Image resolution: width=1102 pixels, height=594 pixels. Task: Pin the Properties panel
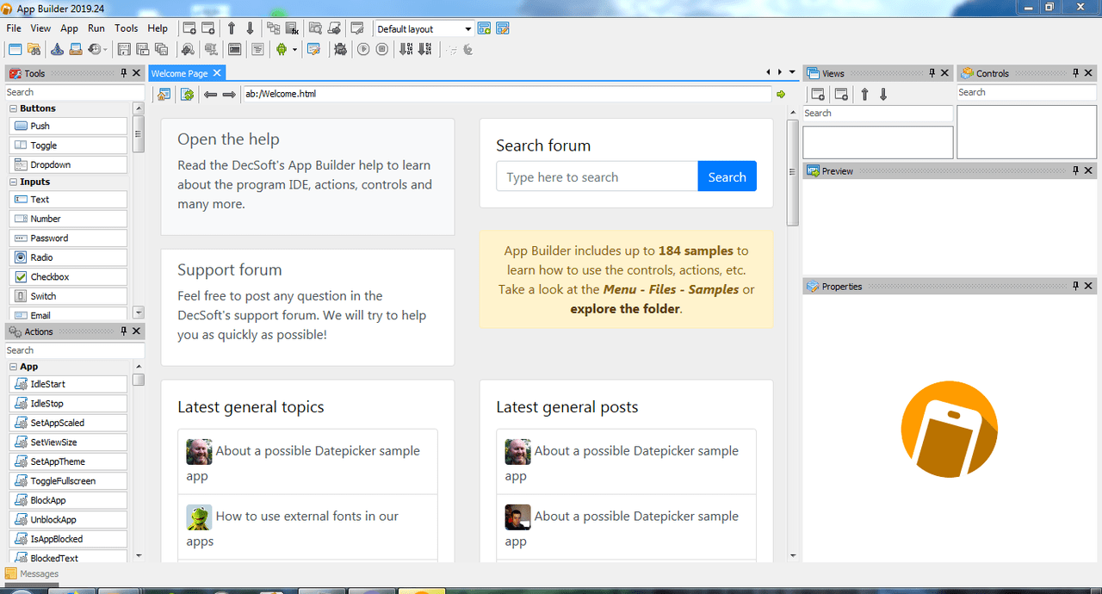pyautogui.click(x=1076, y=286)
